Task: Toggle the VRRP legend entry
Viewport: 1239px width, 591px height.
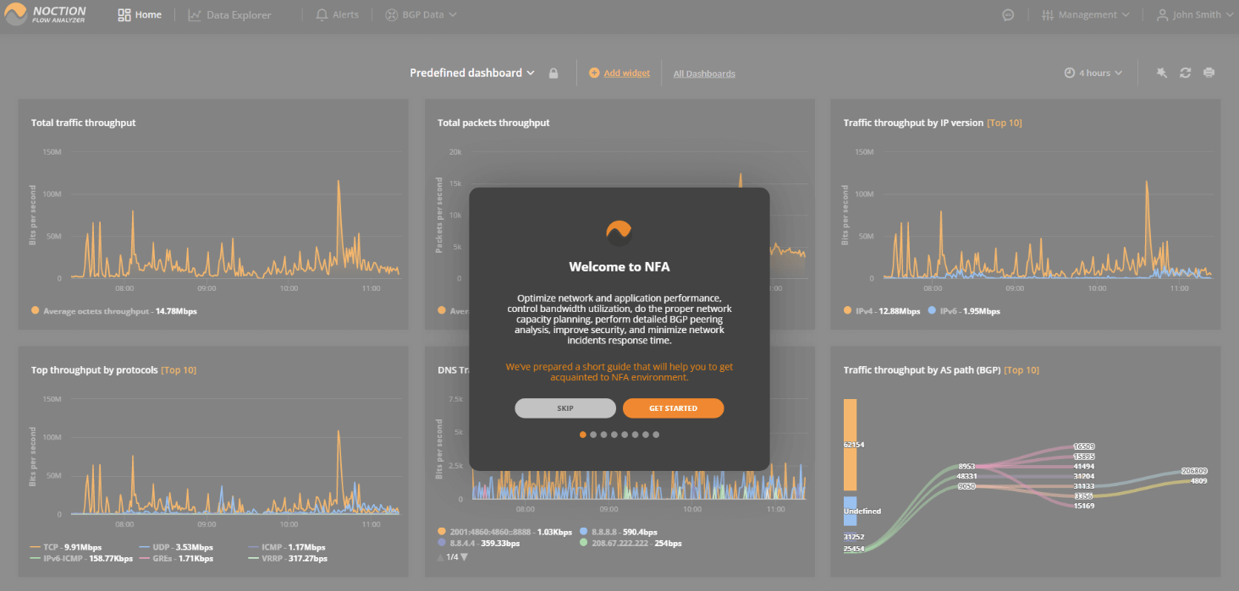Action: pos(289,558)
